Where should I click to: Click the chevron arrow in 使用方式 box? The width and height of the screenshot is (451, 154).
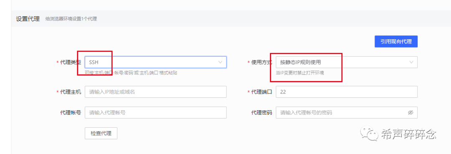[x=411, y=62]
